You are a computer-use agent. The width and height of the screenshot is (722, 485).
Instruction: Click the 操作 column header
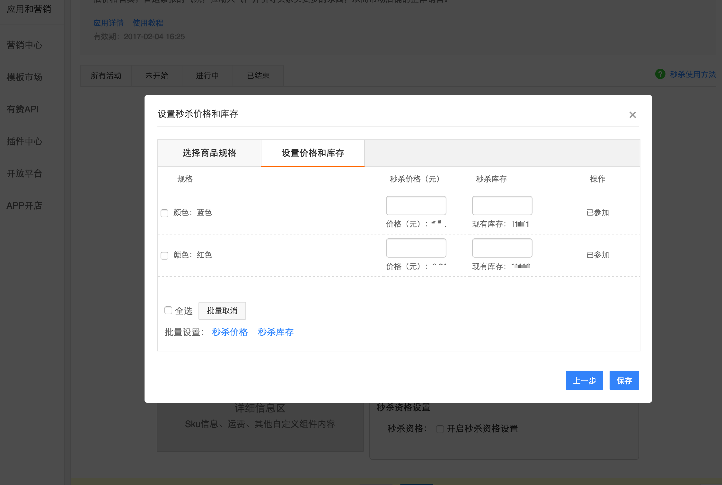(598, 179)
